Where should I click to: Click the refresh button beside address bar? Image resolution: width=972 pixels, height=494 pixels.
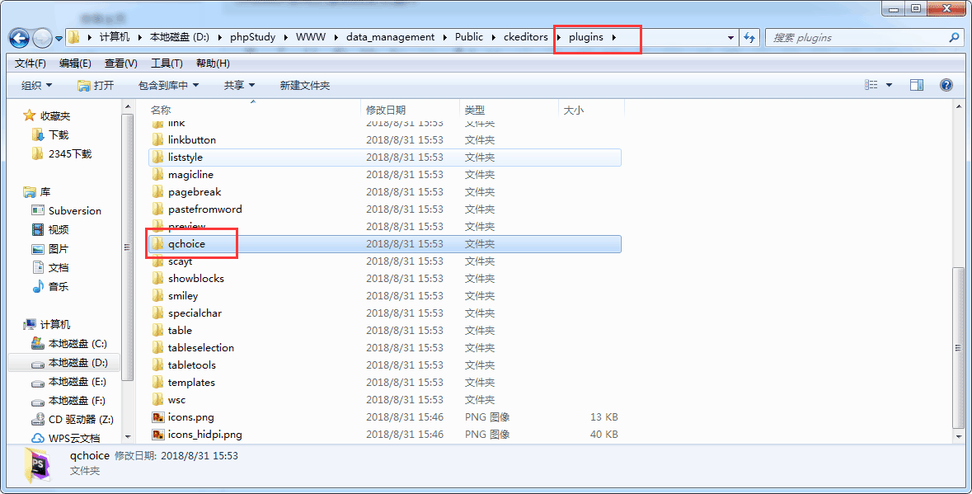click(749, 37)
